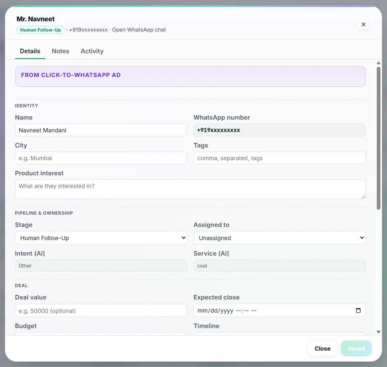Click the Close button
This screenshot has height=367, width=387.
pyautogui.click(x=322, y=349)
